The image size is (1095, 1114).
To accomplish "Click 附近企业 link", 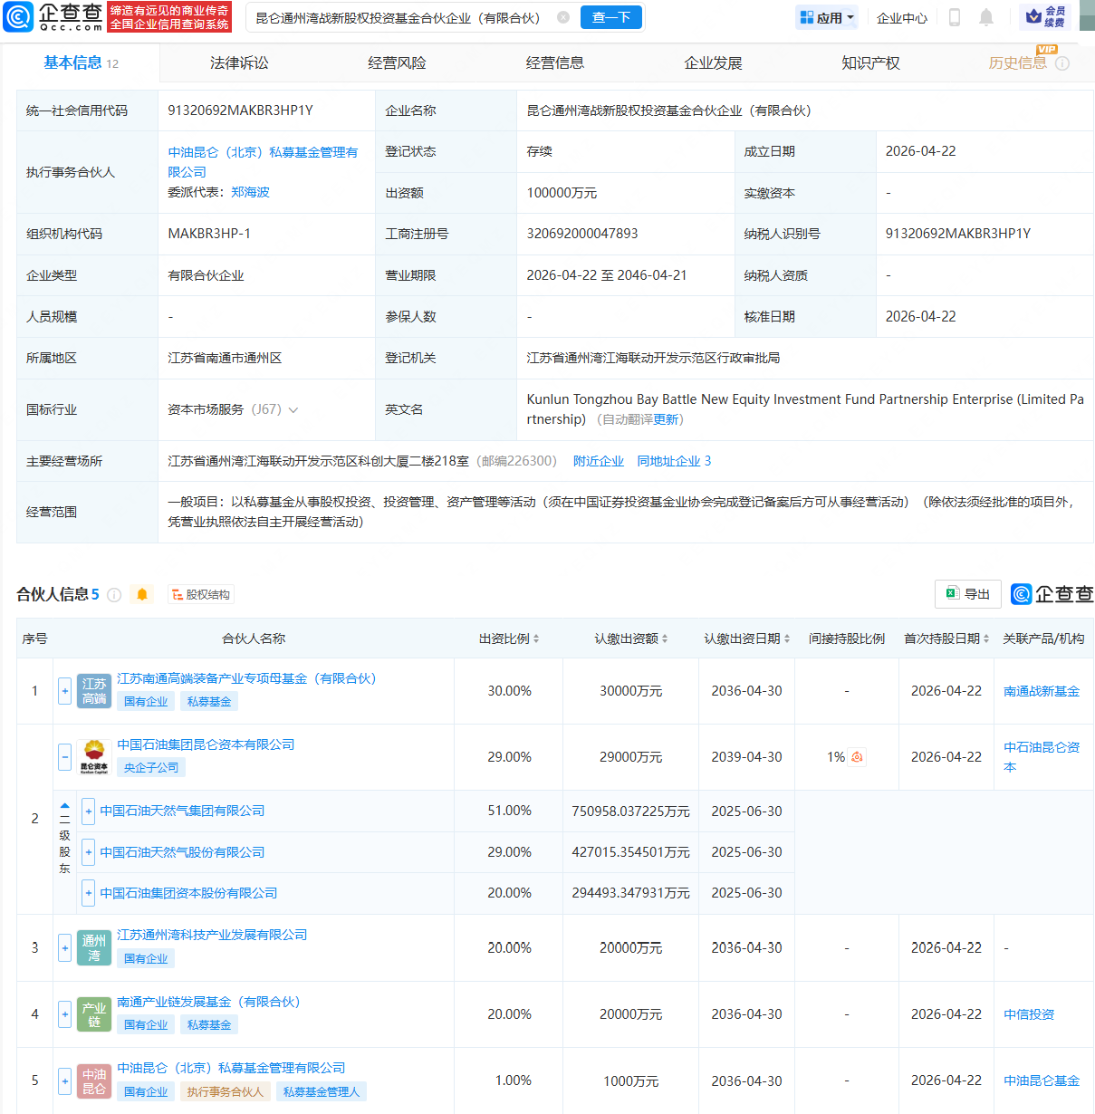I will [599, 461].
